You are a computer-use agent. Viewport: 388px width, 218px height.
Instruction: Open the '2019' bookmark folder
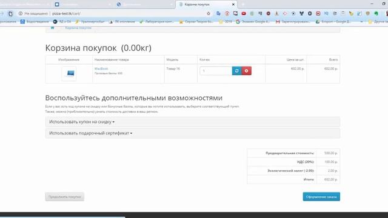[x=226, y=22]
